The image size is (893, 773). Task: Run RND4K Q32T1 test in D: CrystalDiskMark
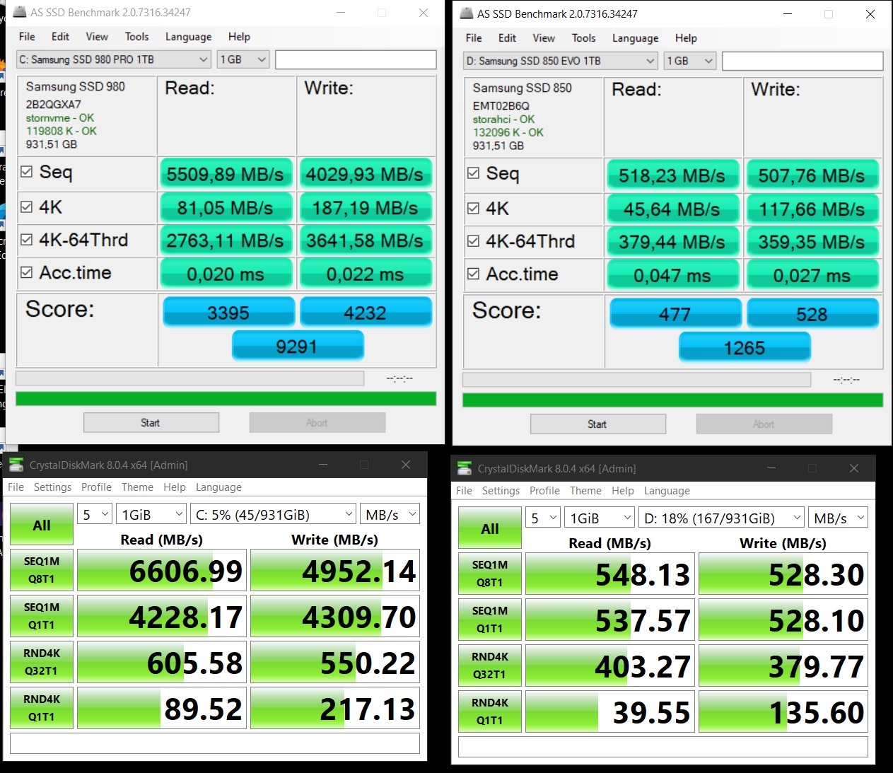(490, 666)
